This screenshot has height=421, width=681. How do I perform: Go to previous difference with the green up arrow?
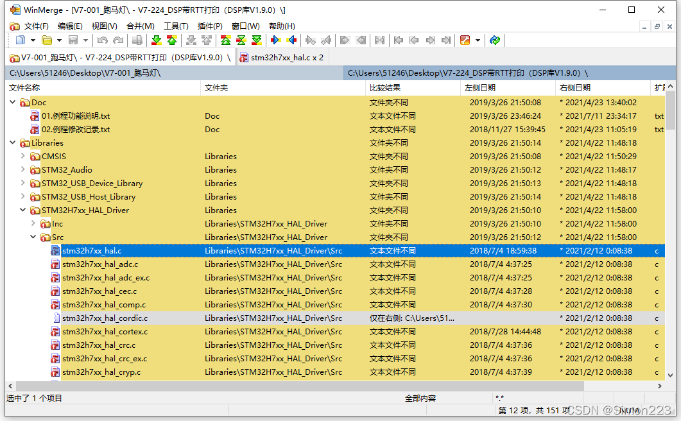172,40
